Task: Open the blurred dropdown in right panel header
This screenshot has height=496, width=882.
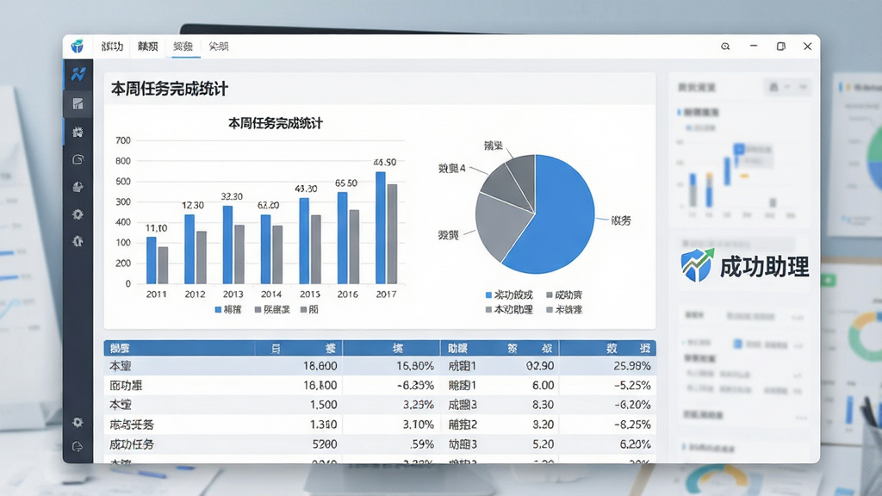Action: click(787, 87)
